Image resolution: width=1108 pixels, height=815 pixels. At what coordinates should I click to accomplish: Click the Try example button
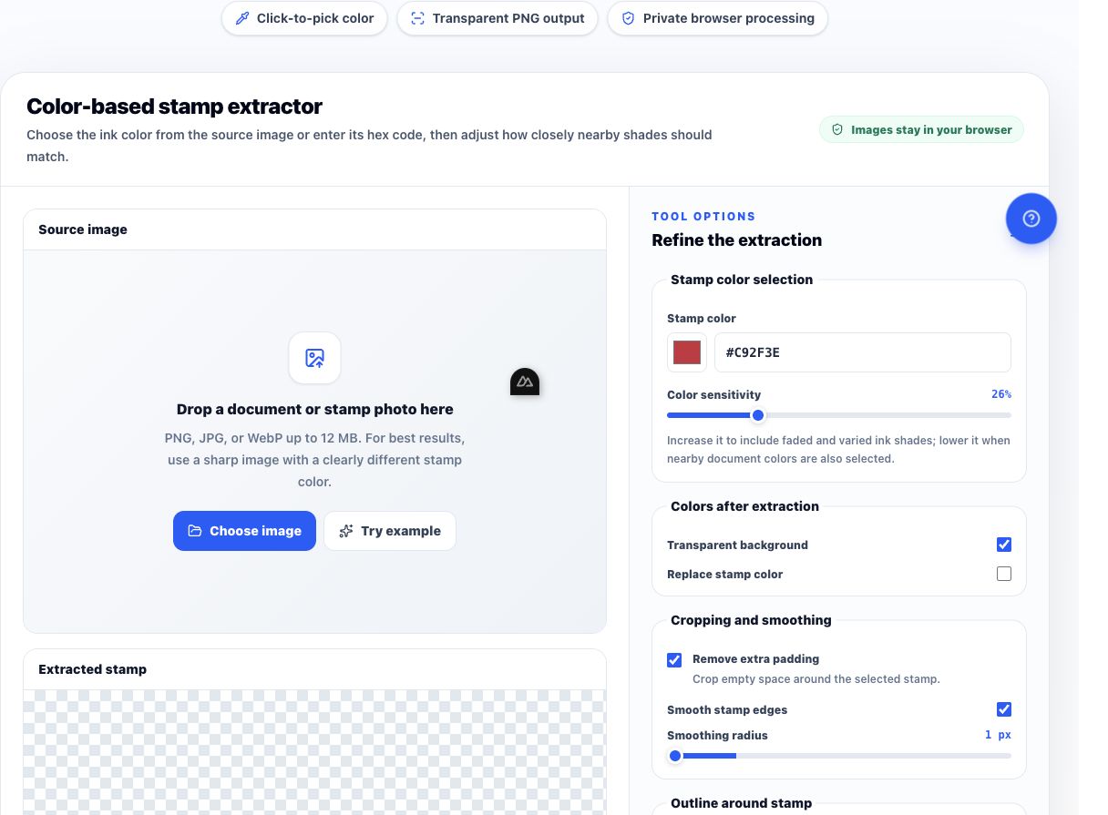[x=390, y=531]
